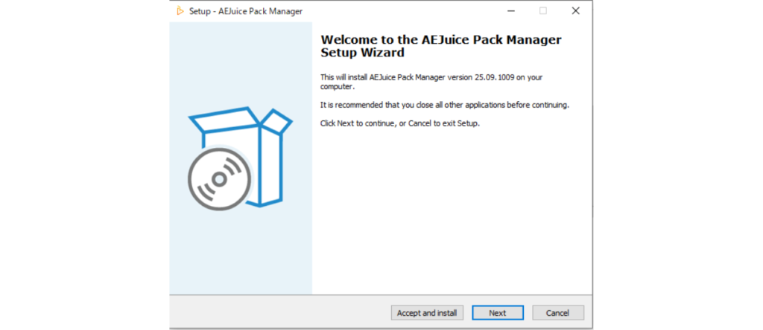
Task: Click empty area of light blue side panel
Action: click(240, 253)
